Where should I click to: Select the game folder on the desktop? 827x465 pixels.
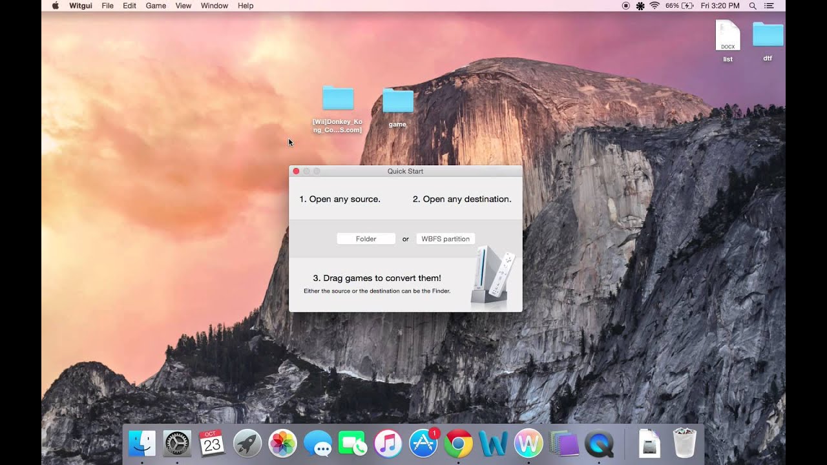(397, 107)
